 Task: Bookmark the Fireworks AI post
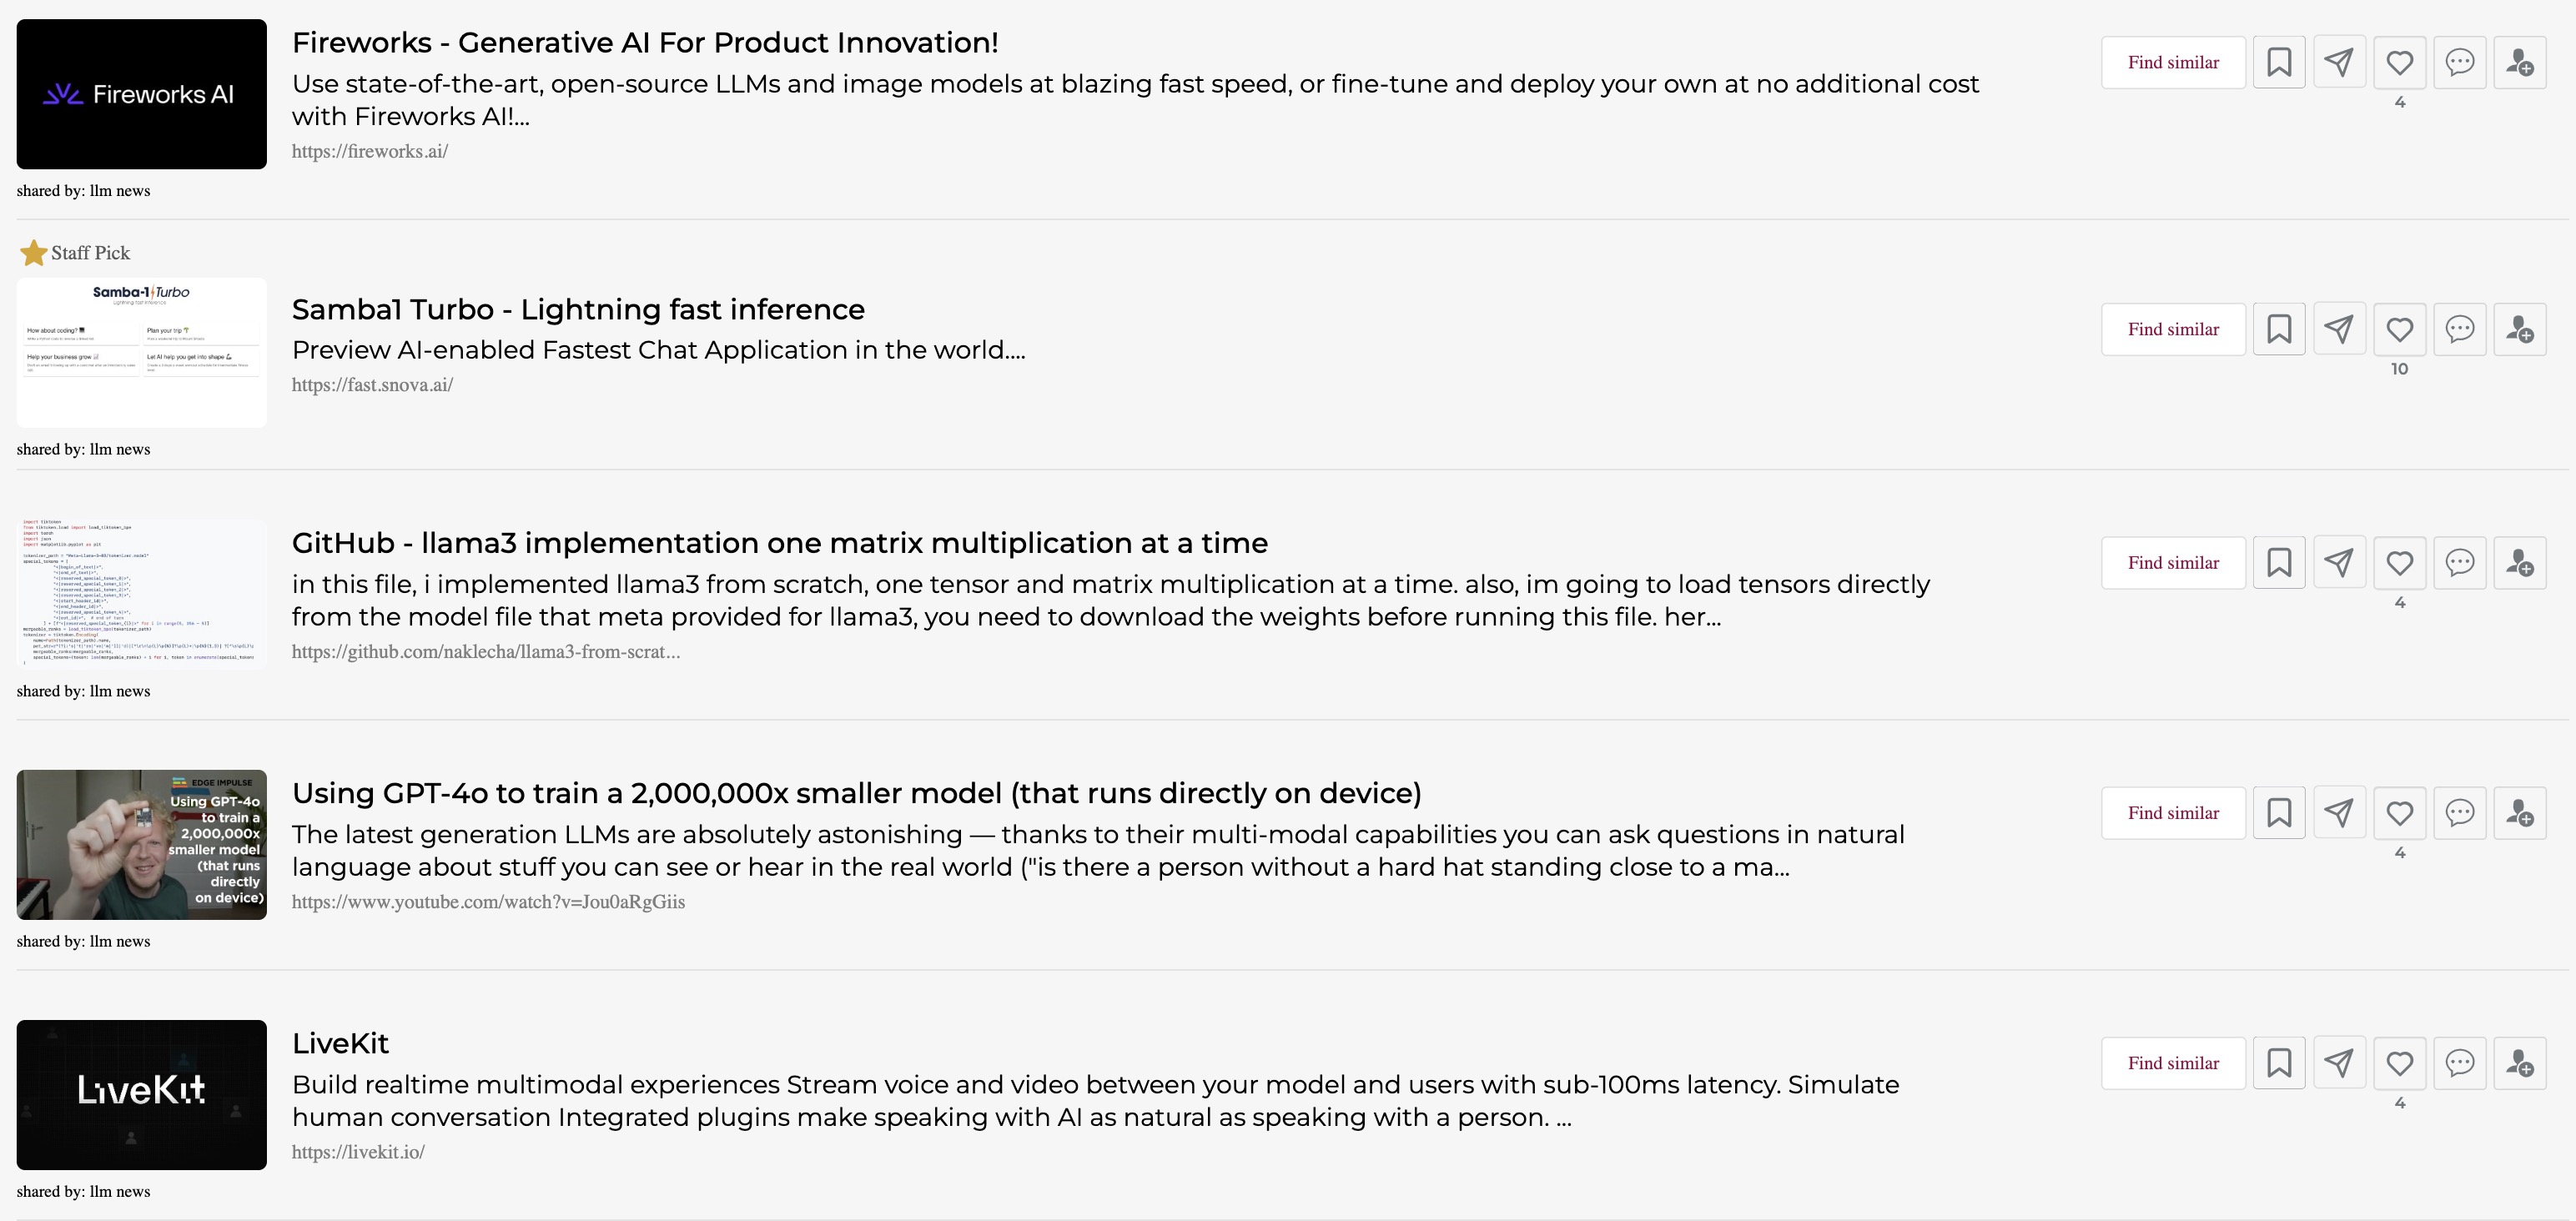click(2279, 62)
